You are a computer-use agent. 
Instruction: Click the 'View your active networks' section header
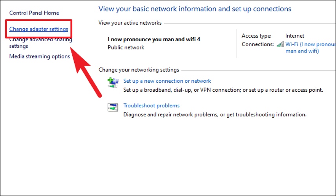click(130, 23)
